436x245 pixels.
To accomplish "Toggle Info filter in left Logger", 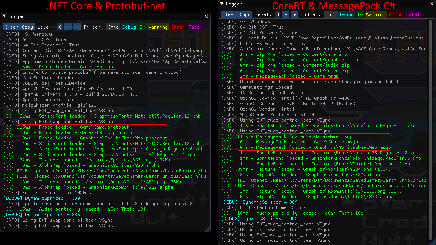I will click(x=113, y=27).
